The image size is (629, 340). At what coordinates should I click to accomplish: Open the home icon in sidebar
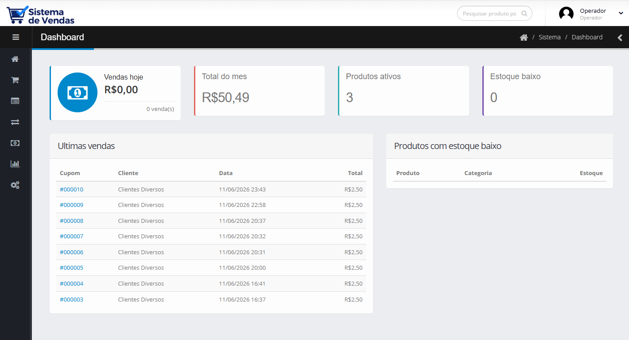click(x=15, y=59)
